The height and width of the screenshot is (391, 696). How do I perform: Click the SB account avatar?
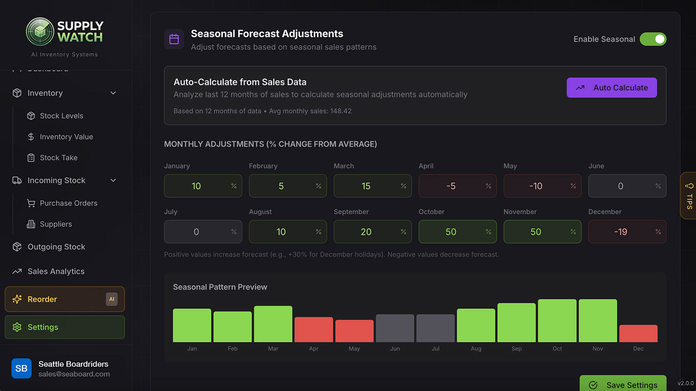pyautogui.click(x=21, y=368)
